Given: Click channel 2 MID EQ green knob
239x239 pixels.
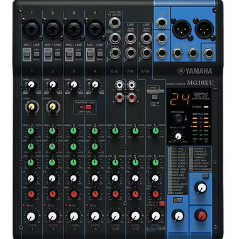Looking at the screenshot, I should click(x=52, y=147).
